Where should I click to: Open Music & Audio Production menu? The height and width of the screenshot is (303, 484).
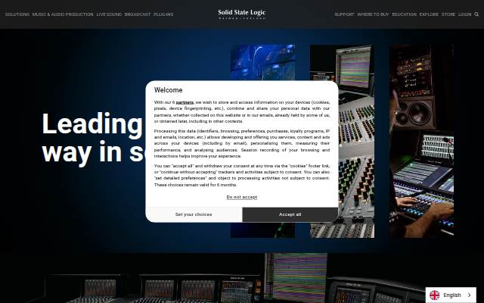[x=63, y=14]
